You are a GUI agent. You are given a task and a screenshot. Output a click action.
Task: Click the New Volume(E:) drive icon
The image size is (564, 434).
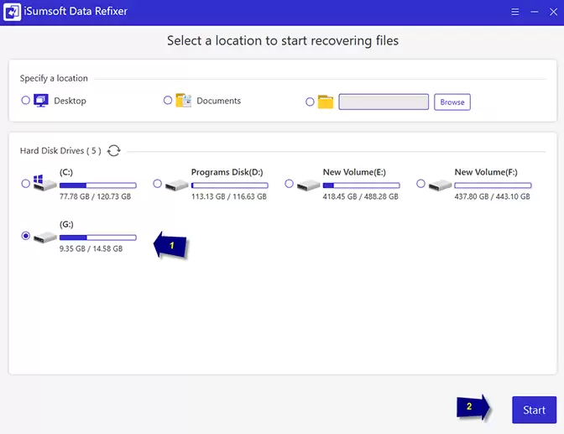tap(308, 184)
